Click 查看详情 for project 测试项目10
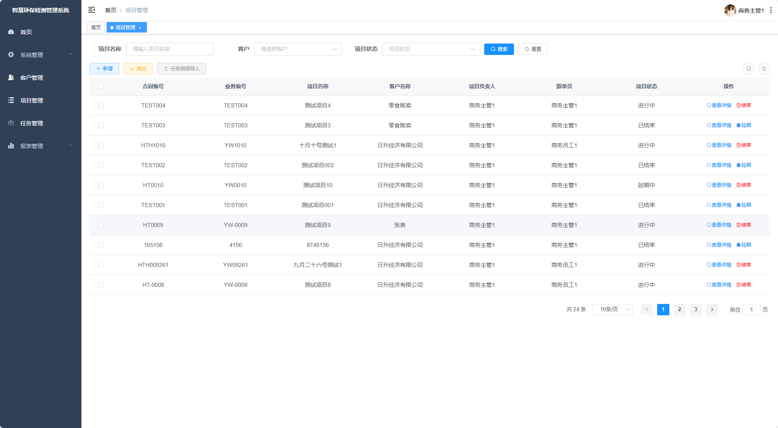Image resolution: width=778 pixels, height=428 pixels. click(719, 185)
